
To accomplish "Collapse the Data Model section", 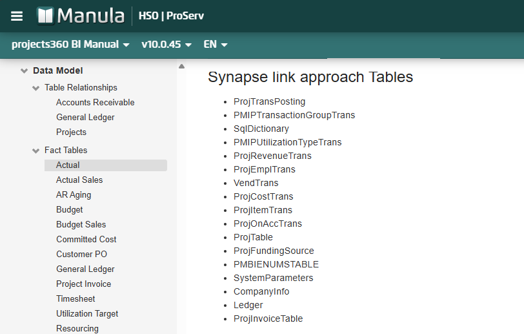I will click(25, 71).
